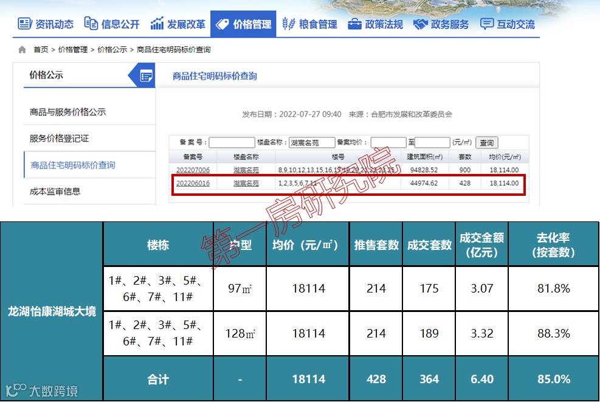Click the 128㎡ unit type cell

240,333
